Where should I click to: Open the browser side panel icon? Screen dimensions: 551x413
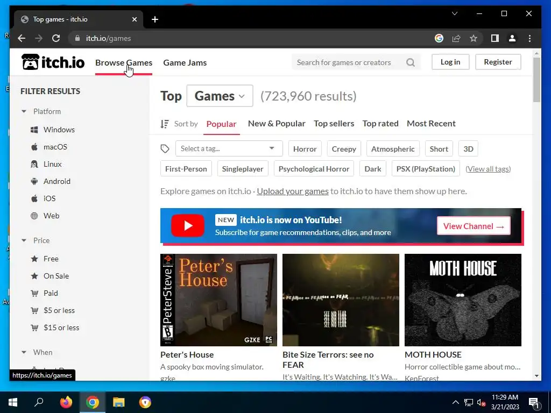[495, 38]
